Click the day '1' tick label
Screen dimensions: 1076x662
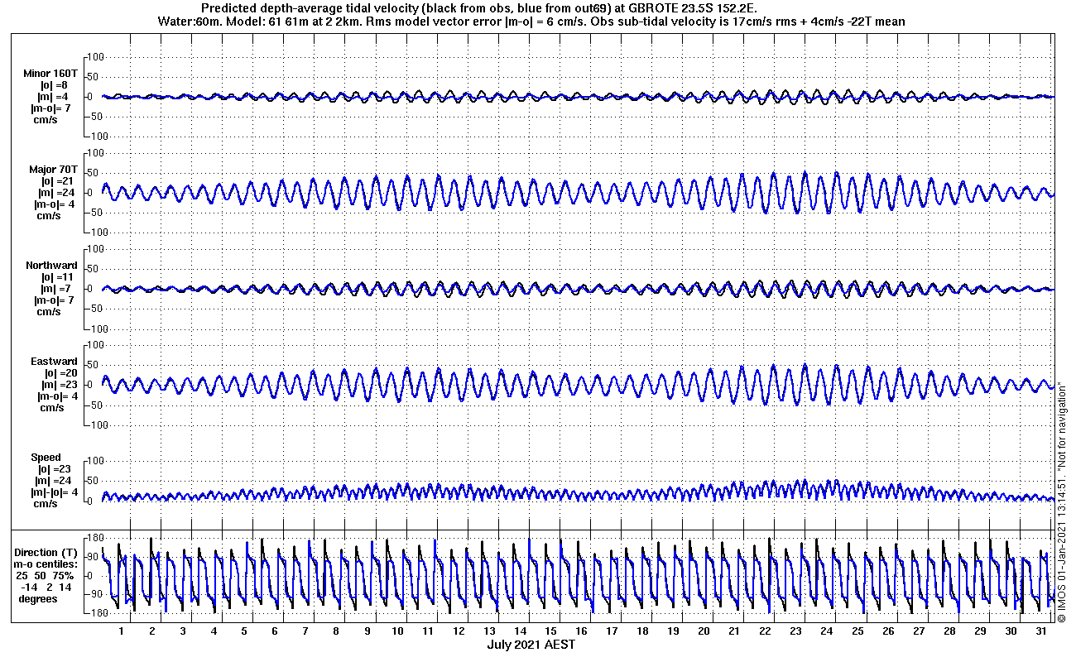(x=122, y=631)
